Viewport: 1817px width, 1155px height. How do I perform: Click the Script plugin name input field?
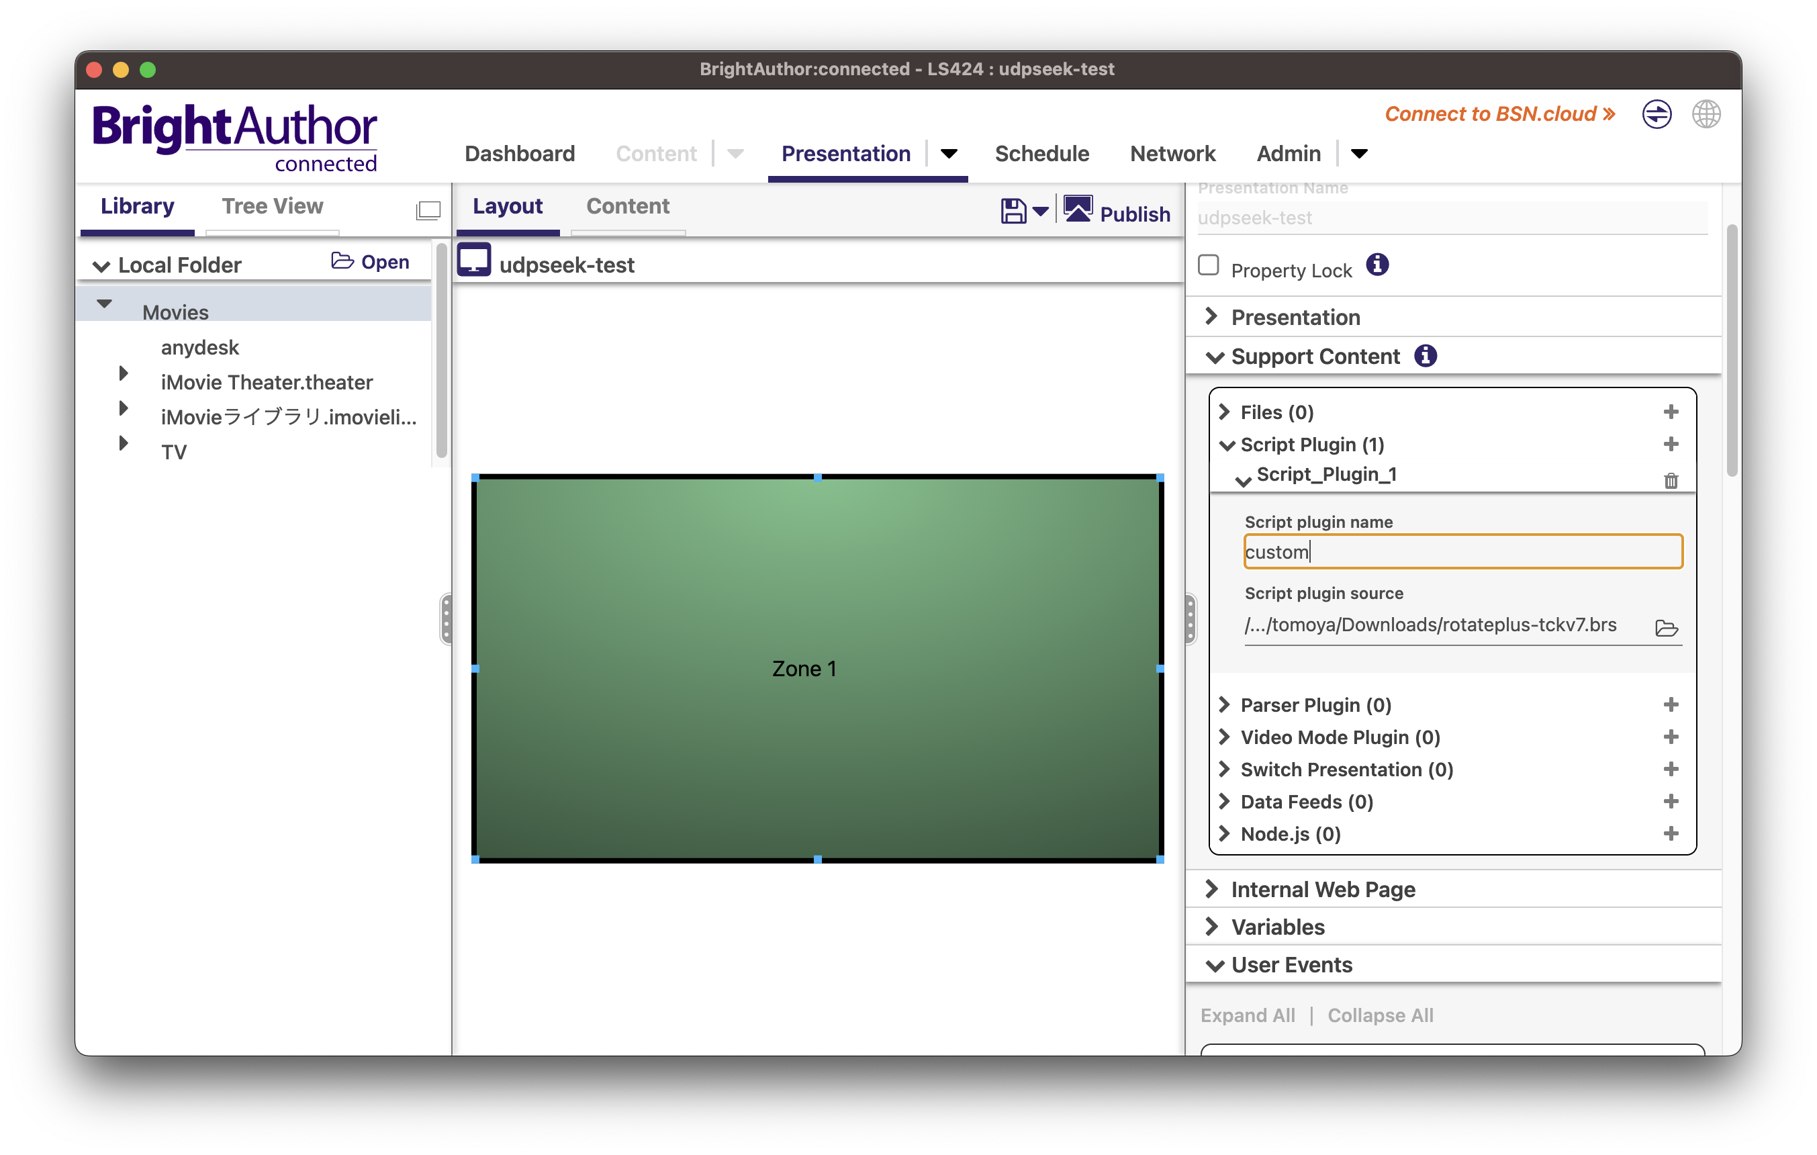(1462, 551)
